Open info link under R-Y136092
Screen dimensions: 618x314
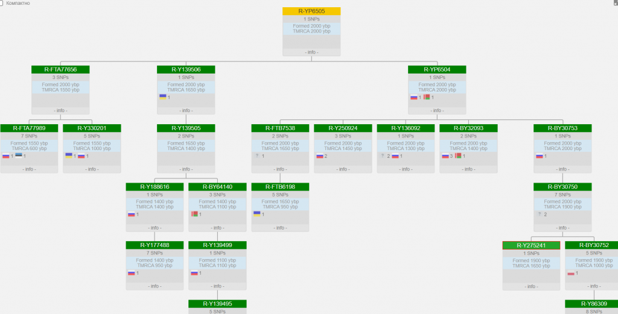406,169
